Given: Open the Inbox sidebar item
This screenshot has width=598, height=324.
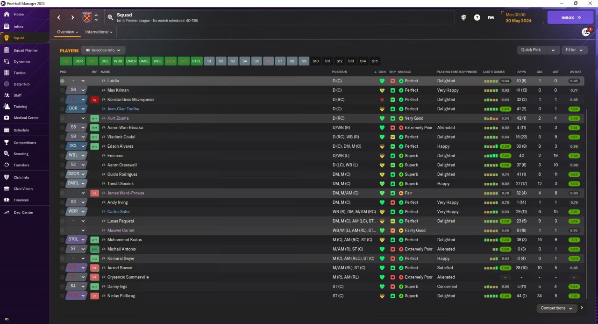Looking at the screenshot, I should point(19,27).
